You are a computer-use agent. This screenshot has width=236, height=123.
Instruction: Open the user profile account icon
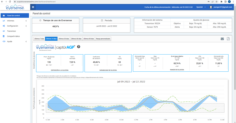pyautogui.click(x=211, y=7)
